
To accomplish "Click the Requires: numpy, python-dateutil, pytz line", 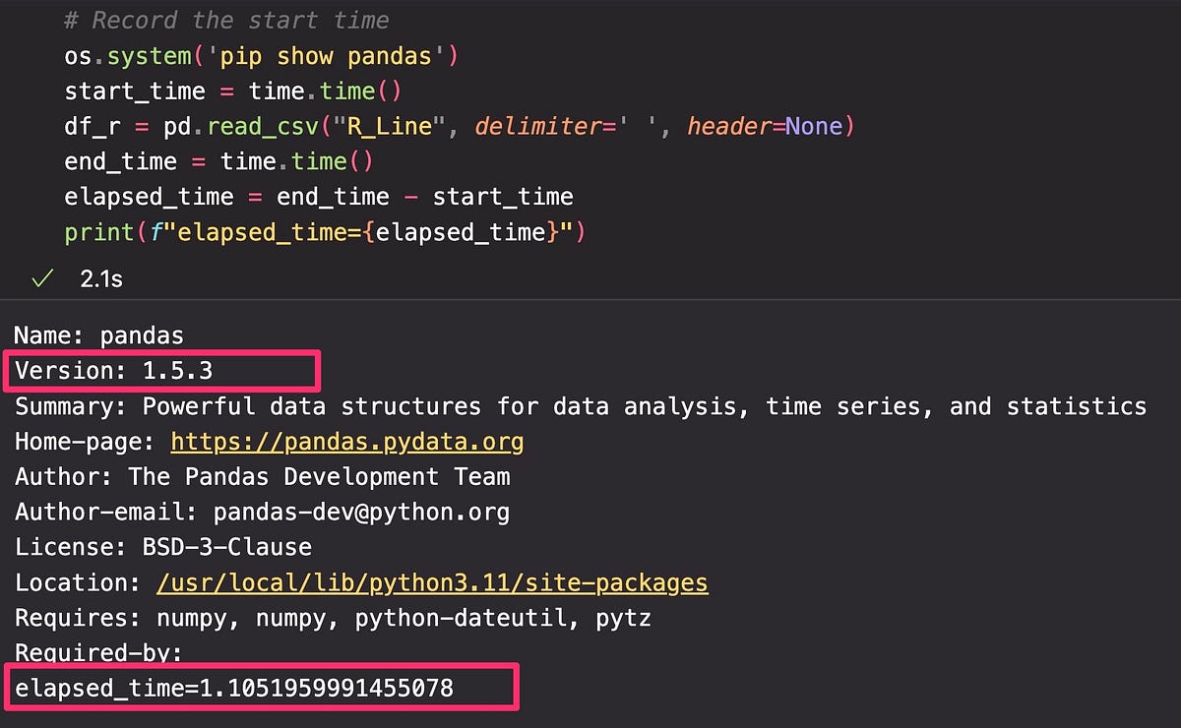I will pos(332,618).
